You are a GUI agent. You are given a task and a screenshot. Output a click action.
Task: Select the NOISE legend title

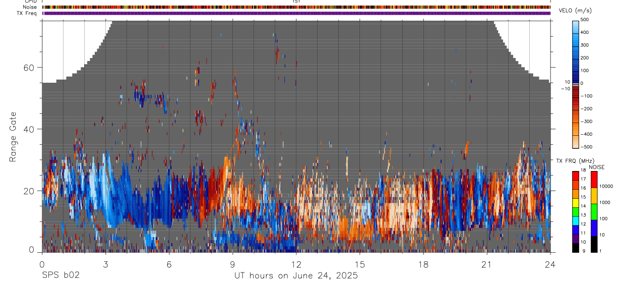pos(596,167)
